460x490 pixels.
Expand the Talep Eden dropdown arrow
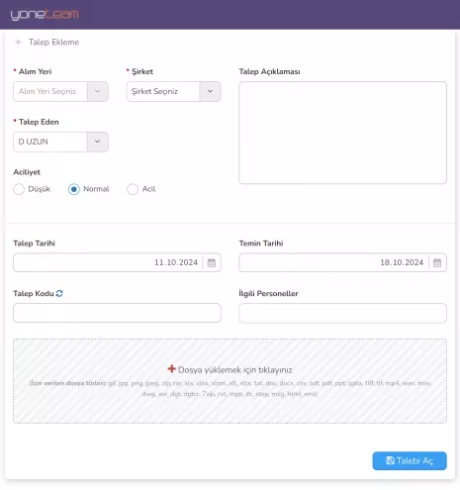pos(98,142)
